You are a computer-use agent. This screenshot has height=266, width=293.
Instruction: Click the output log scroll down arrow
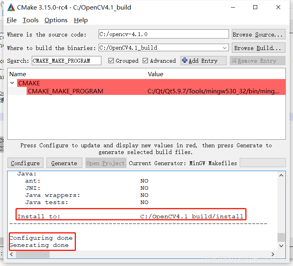click(x=281, y=246)
